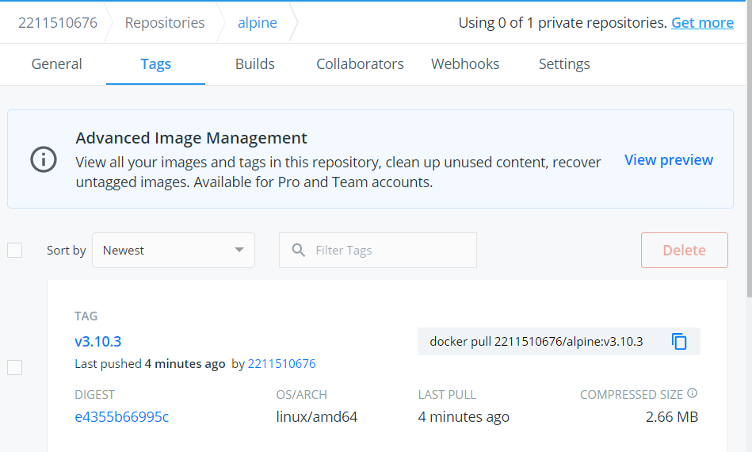
Task: Copy the docker pull command
Action: click(x=679, y=342)
